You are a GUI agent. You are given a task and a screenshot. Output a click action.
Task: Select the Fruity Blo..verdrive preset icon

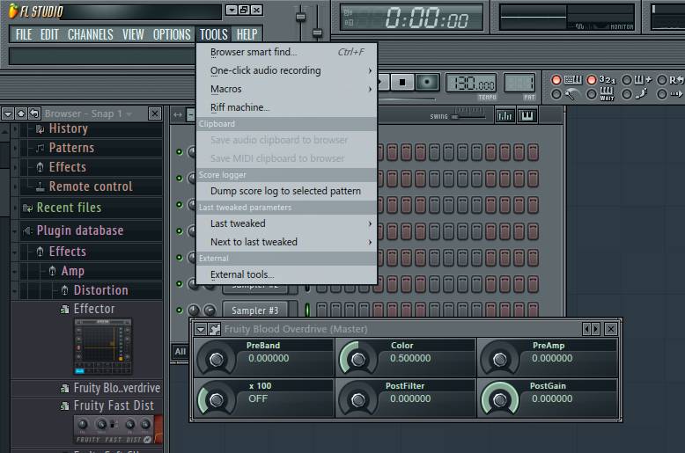pos(64,388)
